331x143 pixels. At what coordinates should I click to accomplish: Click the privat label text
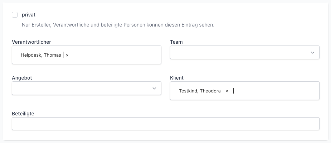click(29, 15)
